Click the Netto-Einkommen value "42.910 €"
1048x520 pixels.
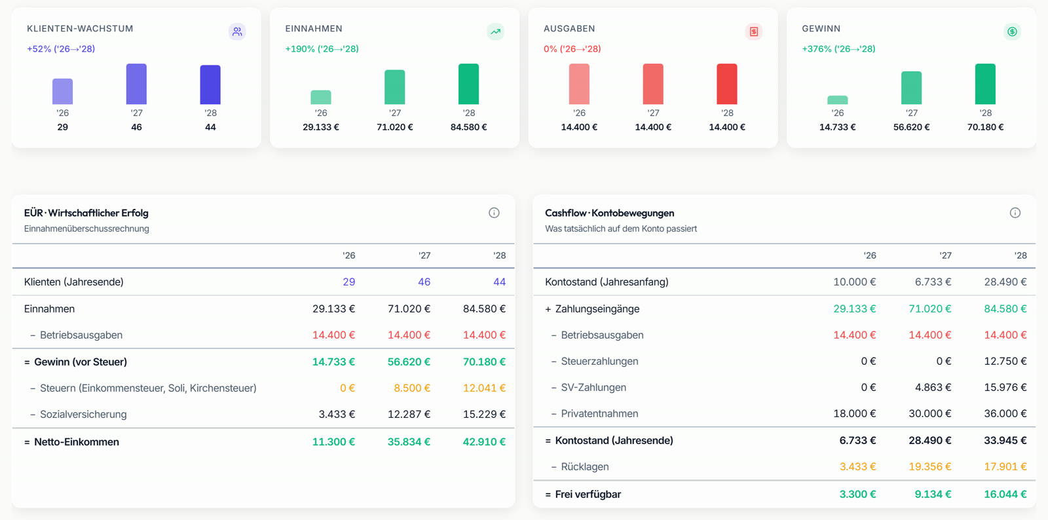click(x=484, y=442)
